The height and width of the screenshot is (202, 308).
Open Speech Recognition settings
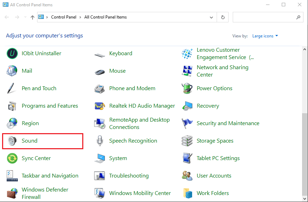(133, 140)
